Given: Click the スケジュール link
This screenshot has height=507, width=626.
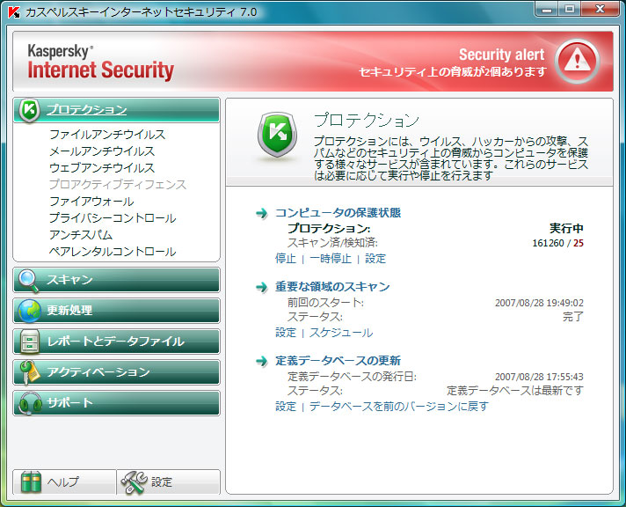Looking at the screenshot, I should [341, 333].
